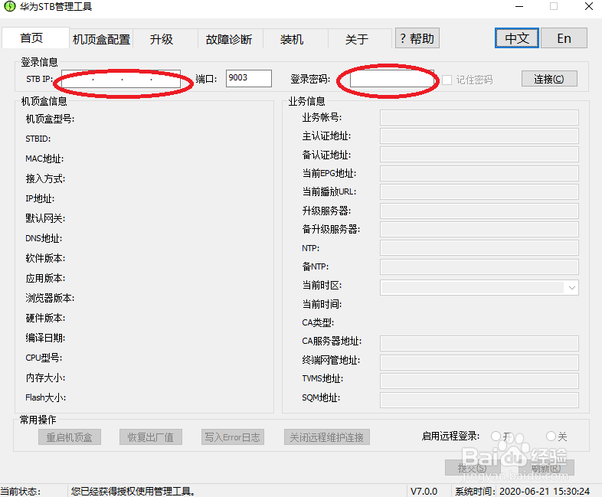Click the 系统时间 value in status bar
Viewport: 602px width, 497px height.
pyautogui.click(x=545, y=491)
